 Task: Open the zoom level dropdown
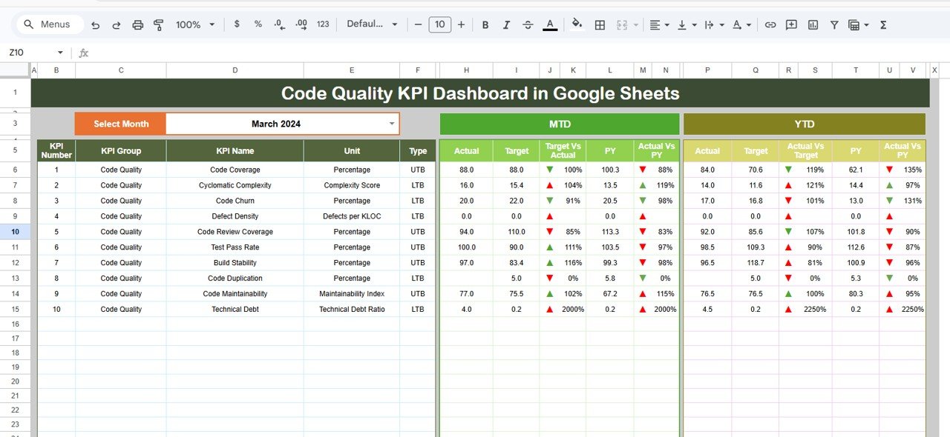(x=194, y=24)
